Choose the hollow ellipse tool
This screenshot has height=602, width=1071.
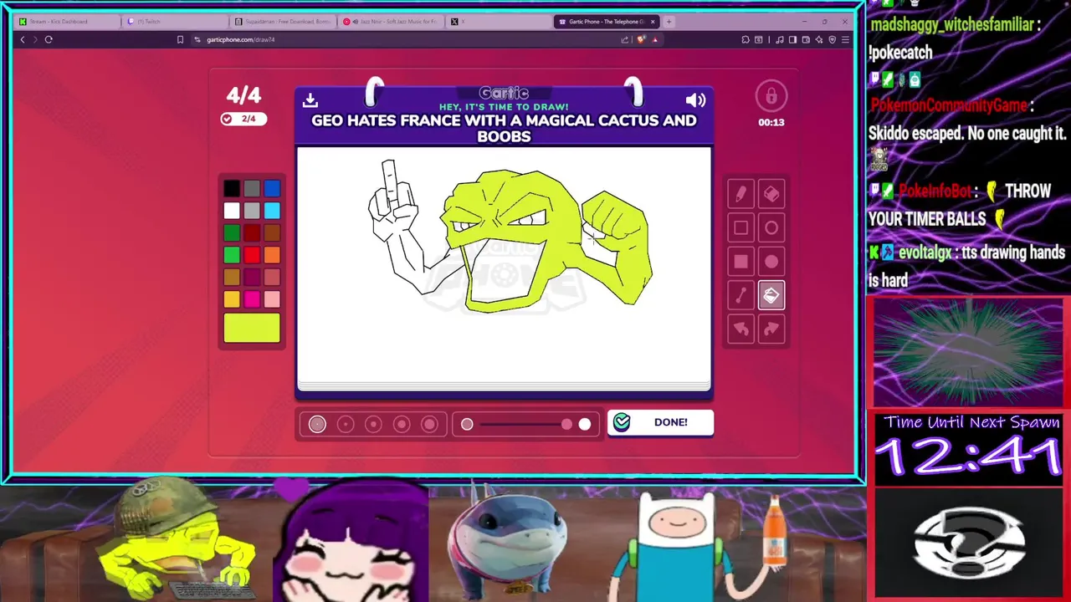click(771, 227)
